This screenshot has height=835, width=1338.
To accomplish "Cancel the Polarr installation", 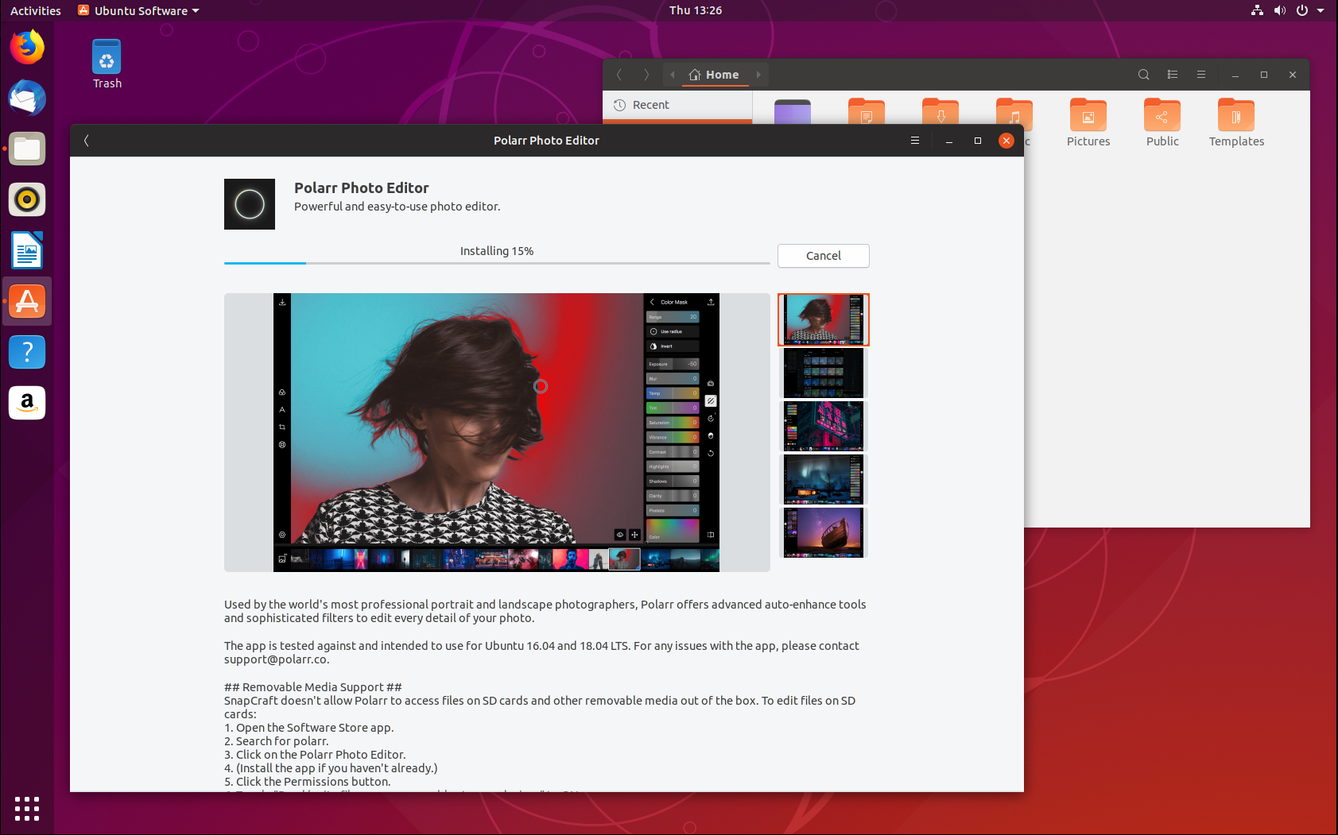I will click(823, 256).
